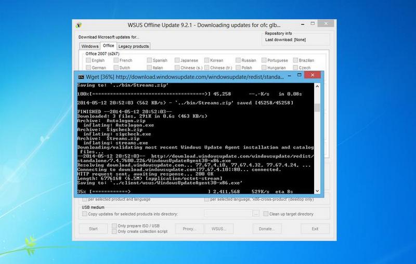Click the WSUS Offline Update app icon

[x=79, y=25]
